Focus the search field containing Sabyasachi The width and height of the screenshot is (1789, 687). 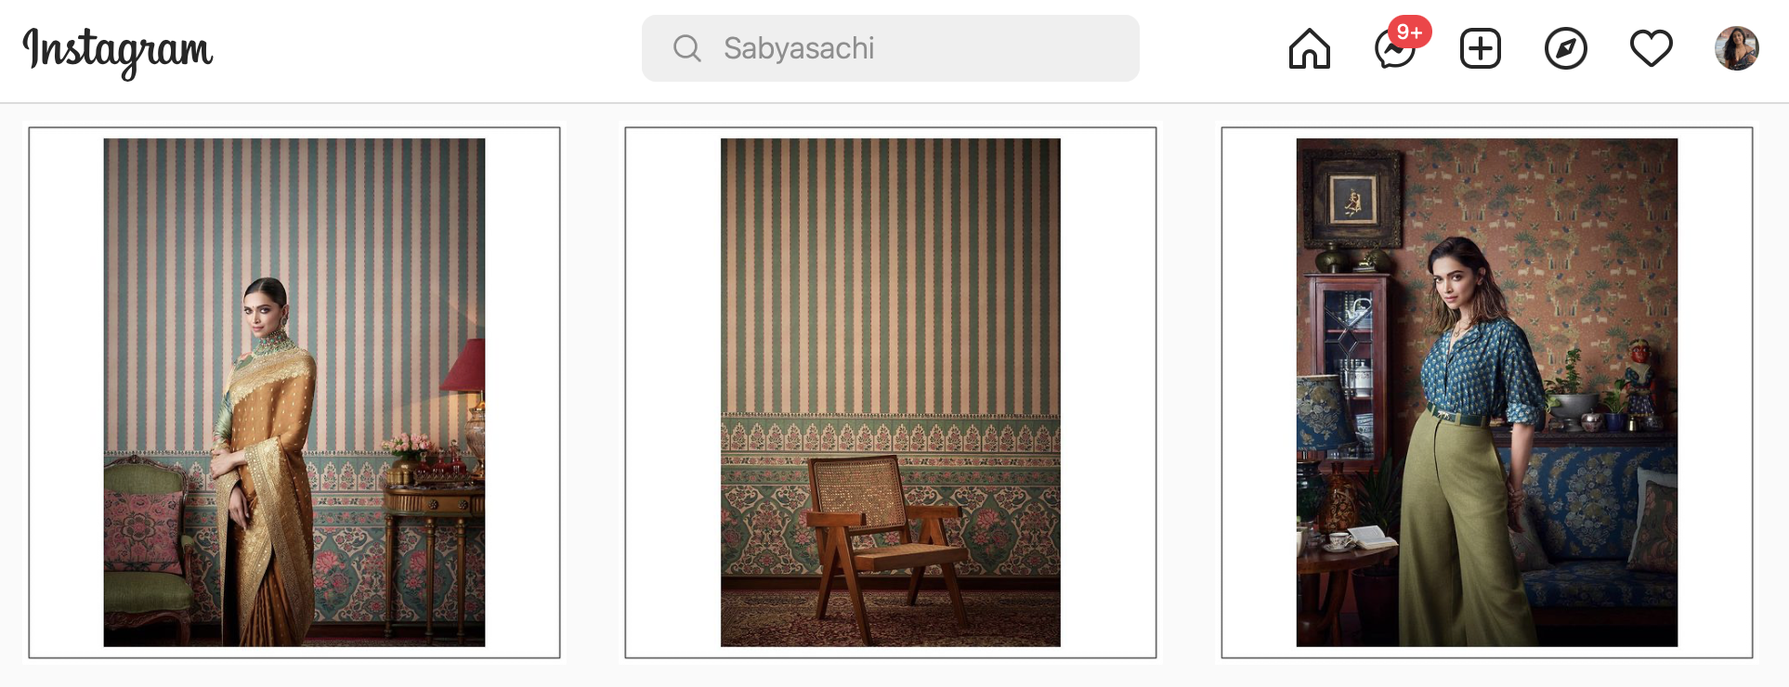point(890,48)
